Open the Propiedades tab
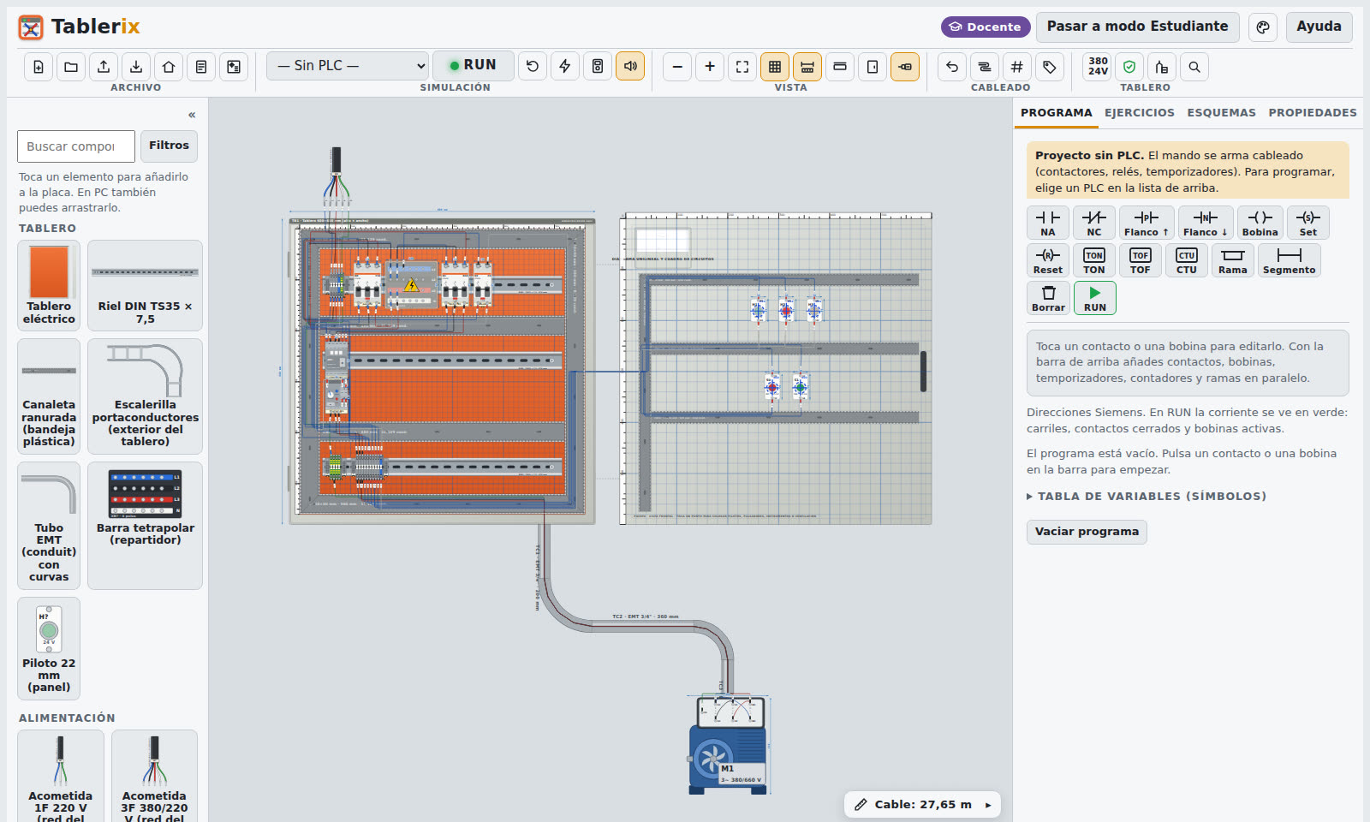The width and height of the screenshot is (1370, 822). 1313,113
